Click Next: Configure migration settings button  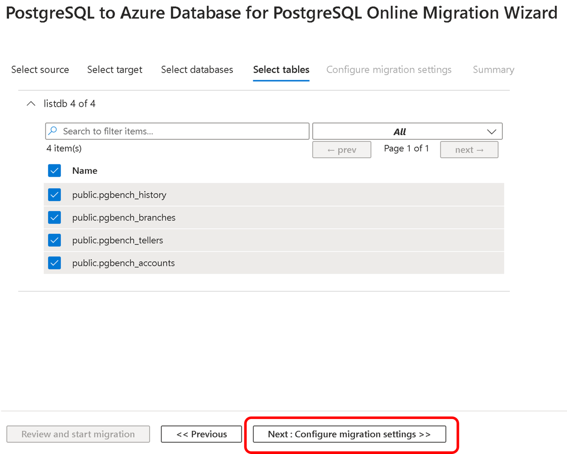point(349,434)
